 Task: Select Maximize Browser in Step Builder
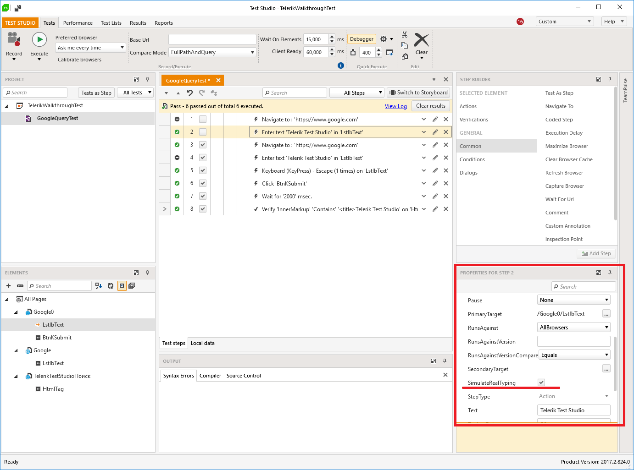tap(567, 146)
